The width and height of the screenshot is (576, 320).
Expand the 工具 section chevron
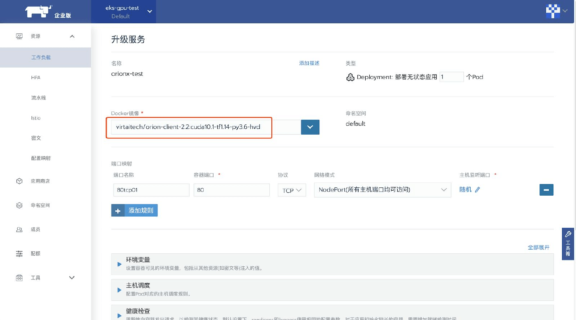72,277
